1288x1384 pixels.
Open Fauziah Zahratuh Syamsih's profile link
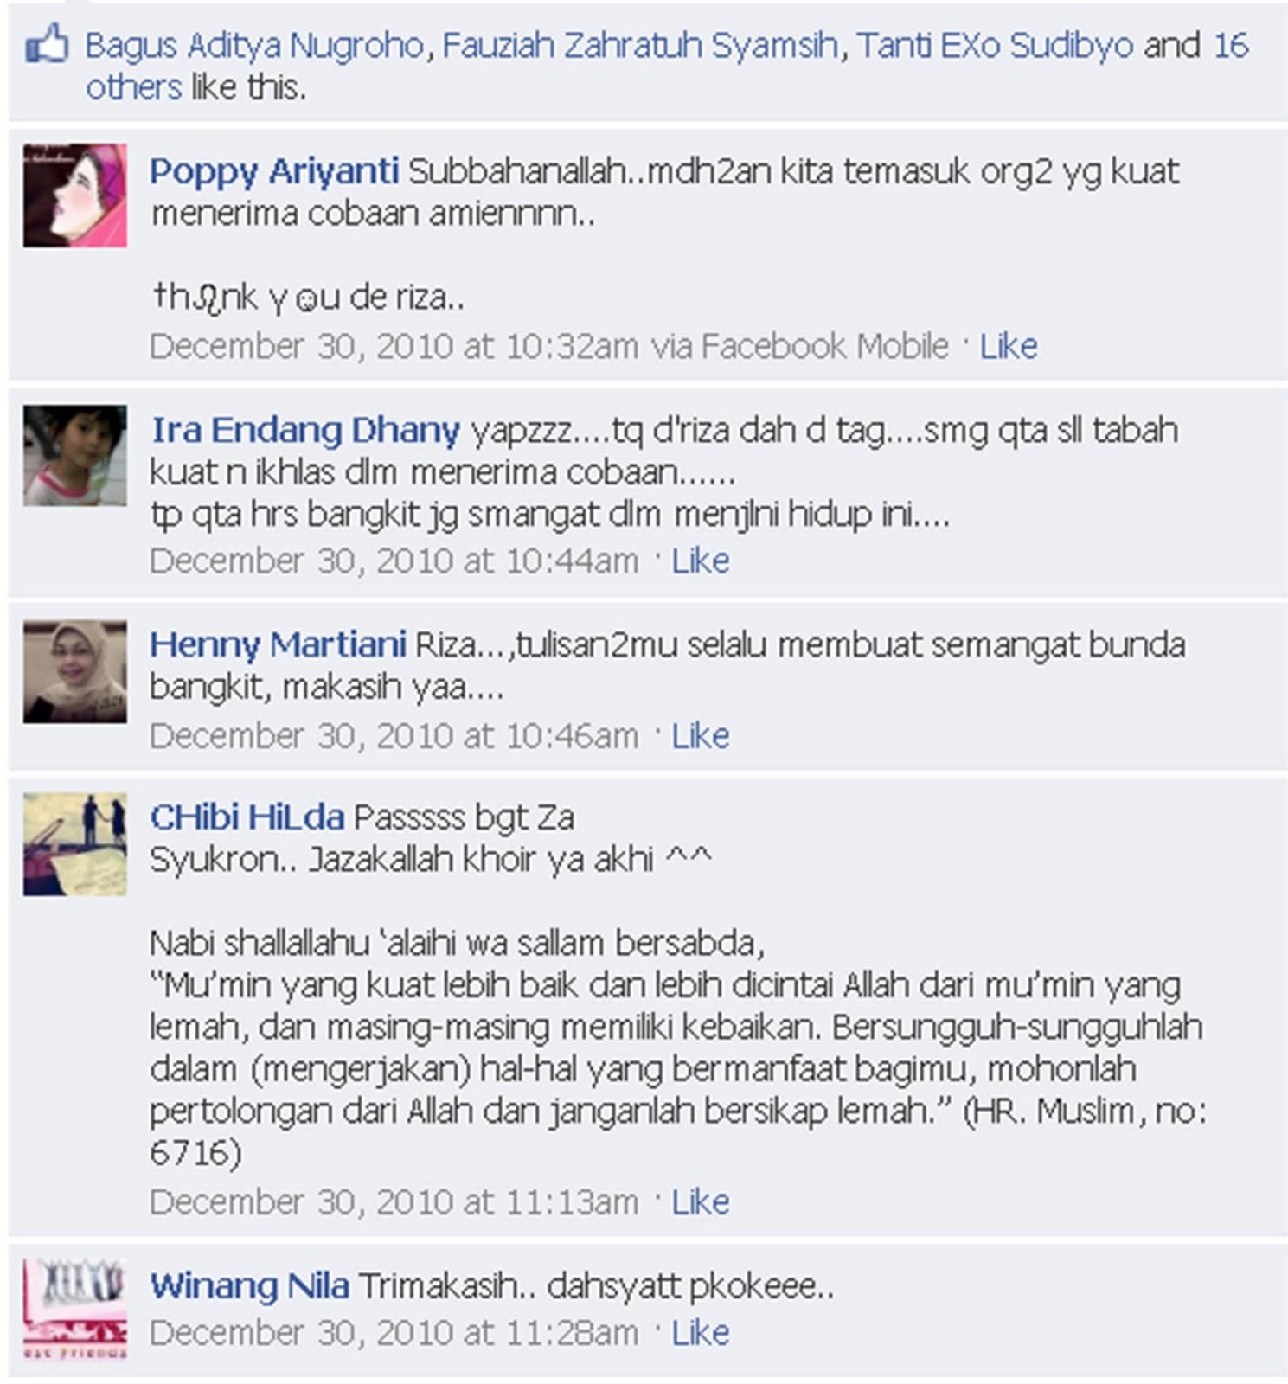640,45
